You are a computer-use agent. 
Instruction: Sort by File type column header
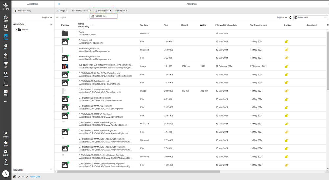pos(144,25)
